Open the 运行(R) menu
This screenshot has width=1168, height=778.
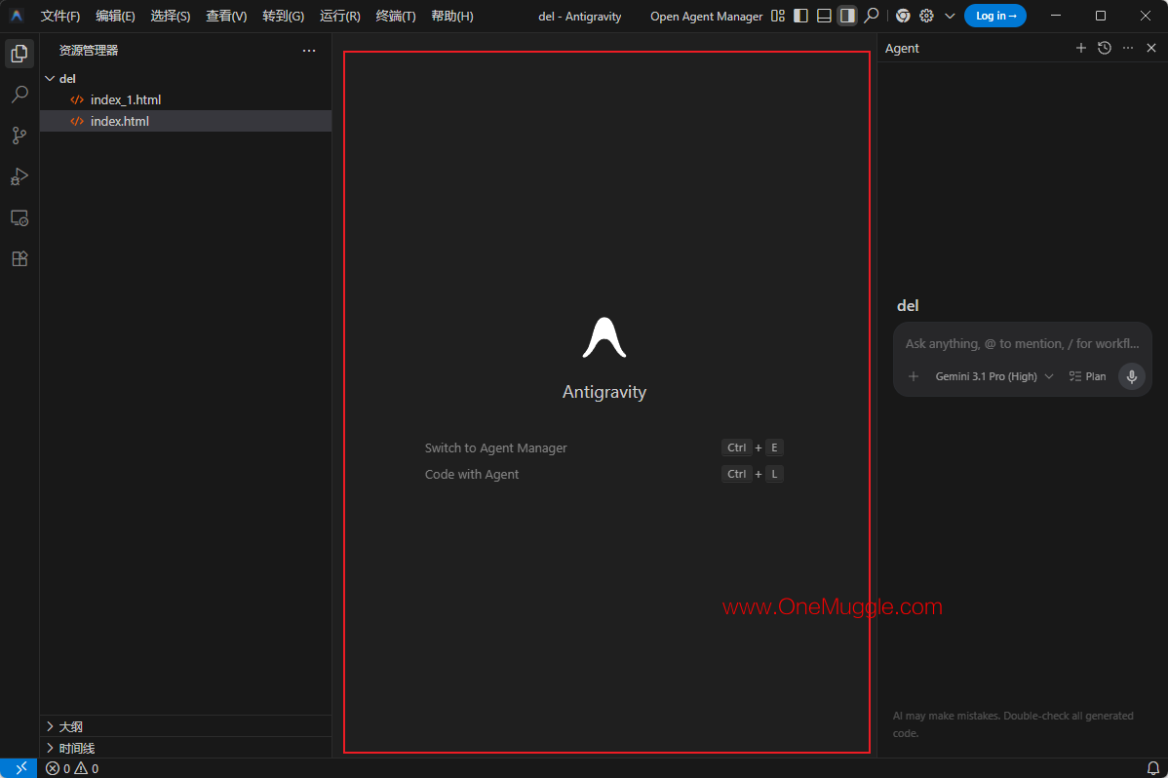(x=339, y=17)
